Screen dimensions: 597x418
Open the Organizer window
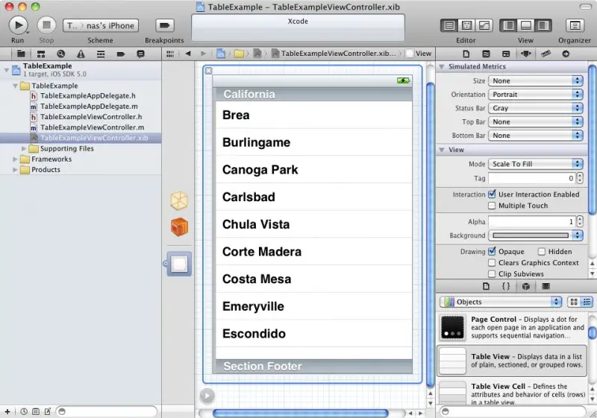(574, 25)
